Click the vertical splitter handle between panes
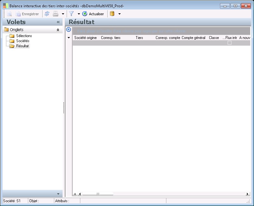The height and width of the screenshot is (206, 254). point(64,108)
